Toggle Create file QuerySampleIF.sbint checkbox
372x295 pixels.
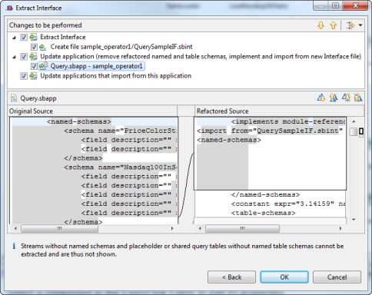[34, 47]
